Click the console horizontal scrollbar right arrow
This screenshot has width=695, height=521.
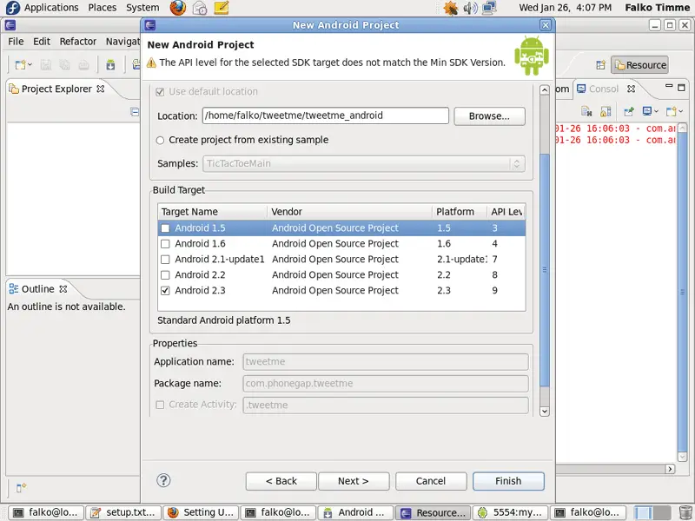pyautogui.click(x=670, y=469)
